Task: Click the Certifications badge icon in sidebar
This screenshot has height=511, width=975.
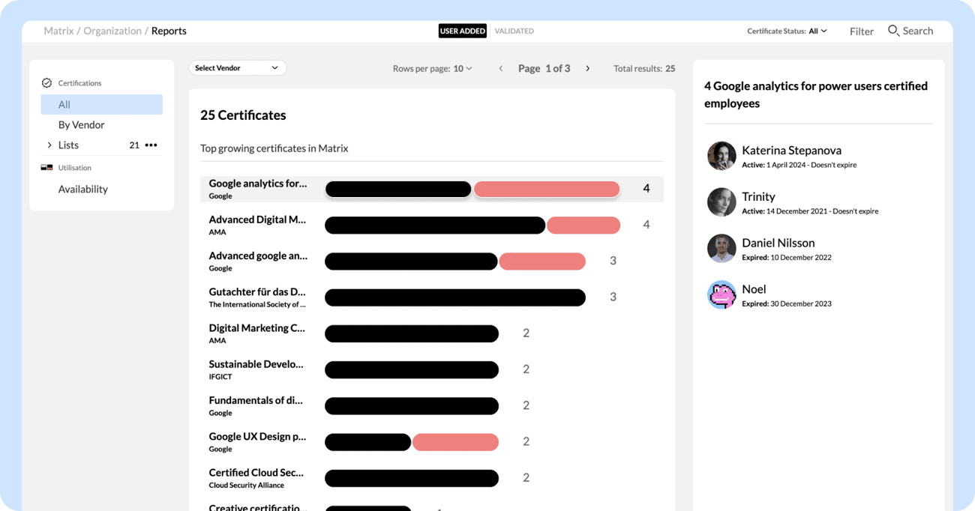Action: click(46, 83)
